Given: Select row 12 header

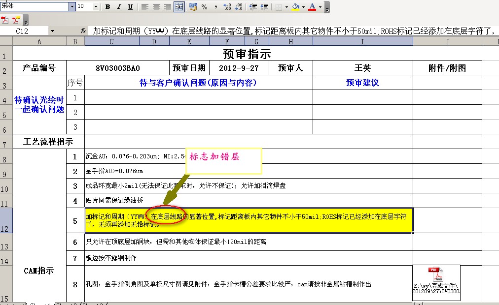Looking at the screenshot, I should [x=6, y=220].
